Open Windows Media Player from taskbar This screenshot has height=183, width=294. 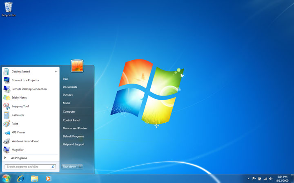tap(48, 179)
